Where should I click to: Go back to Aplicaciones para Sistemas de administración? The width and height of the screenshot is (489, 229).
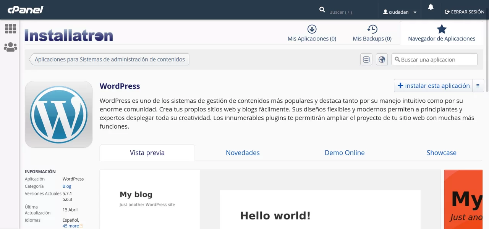tap(109, 59)
